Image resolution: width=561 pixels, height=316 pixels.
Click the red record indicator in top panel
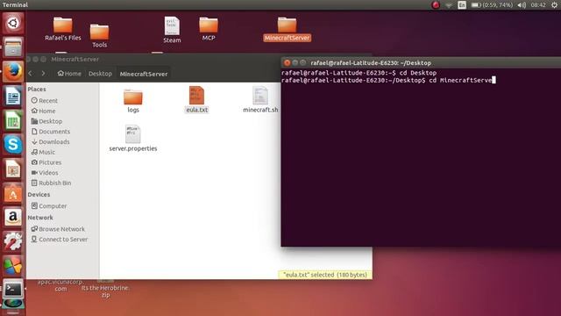[x=436, y=5]
